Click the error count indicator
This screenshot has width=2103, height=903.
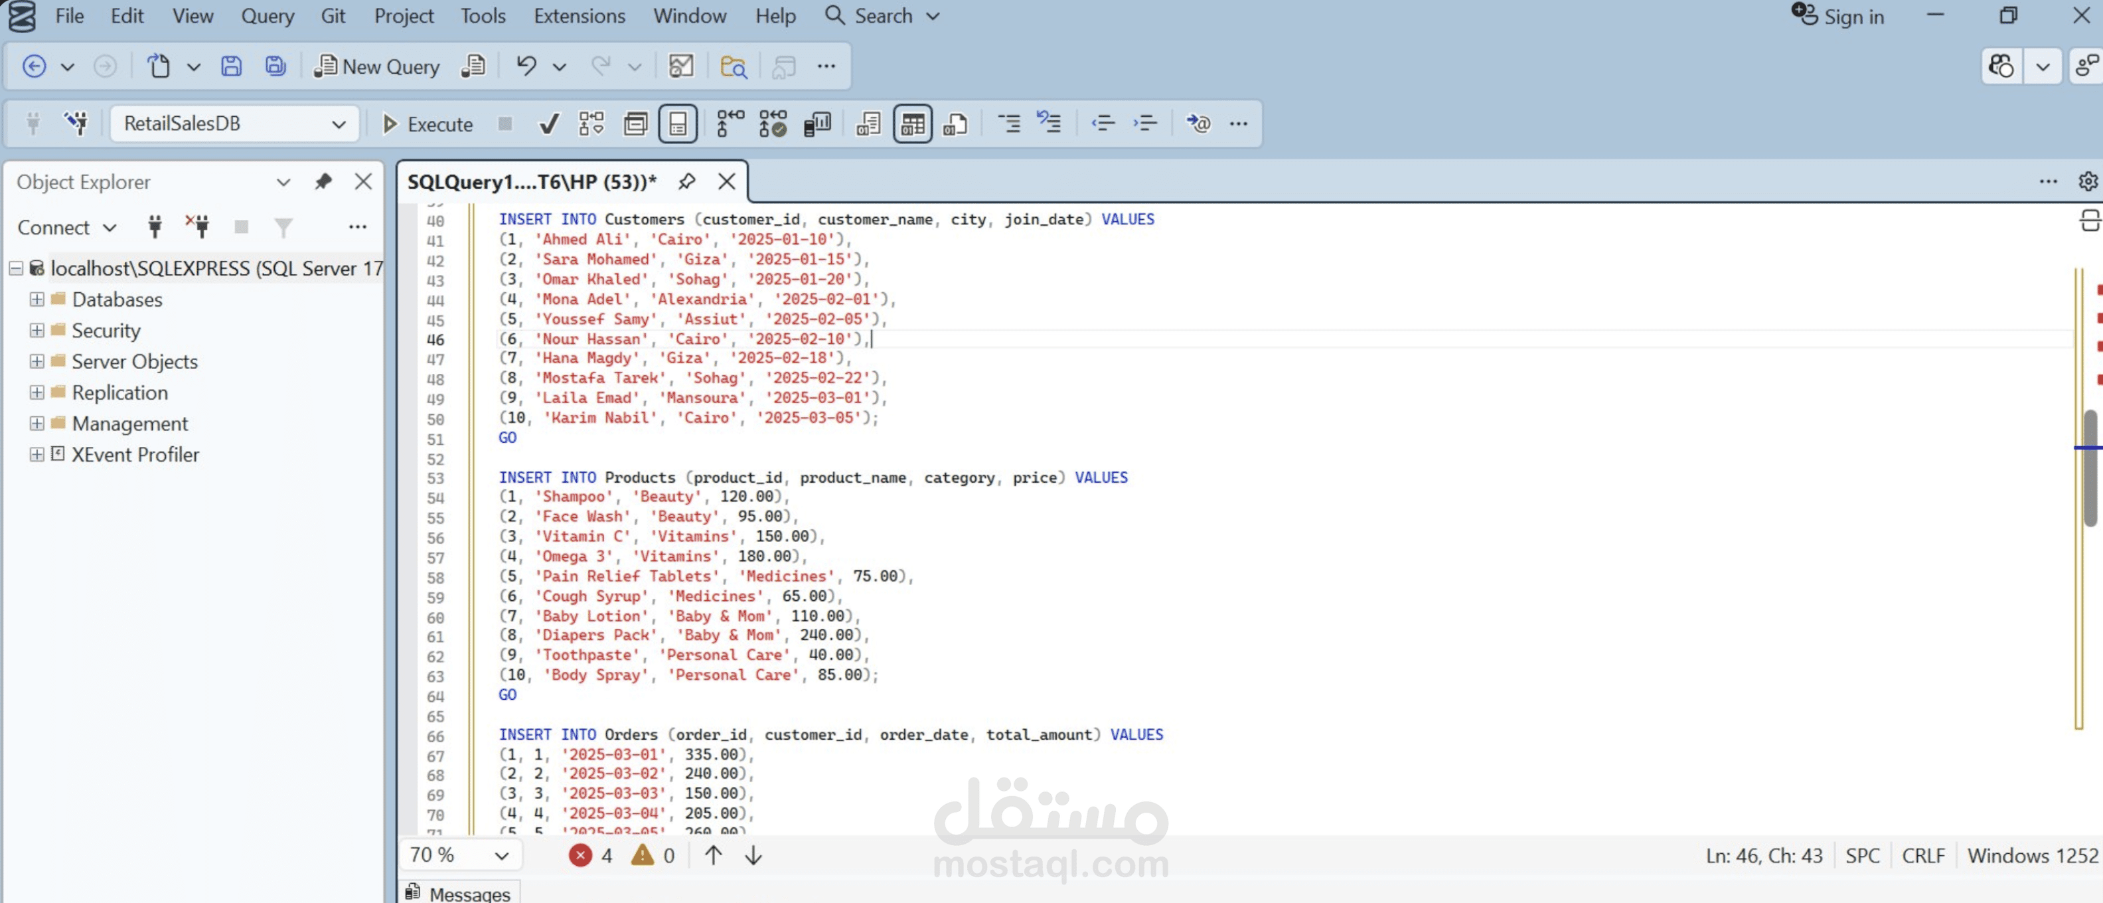click(x=590, y=855)
